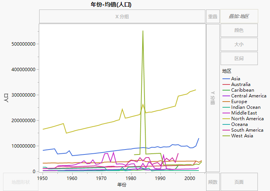Screen dimensions: 270x191
Task: Click y-axis tick 400000000
Action: [x=24, y=70]
